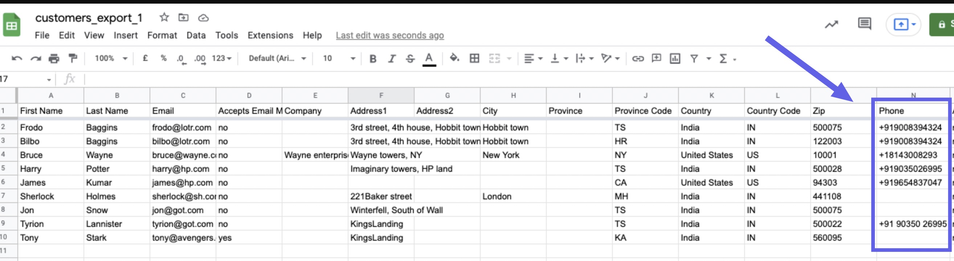
Task: Open the Tools menu
Action: tap(227, 35)
